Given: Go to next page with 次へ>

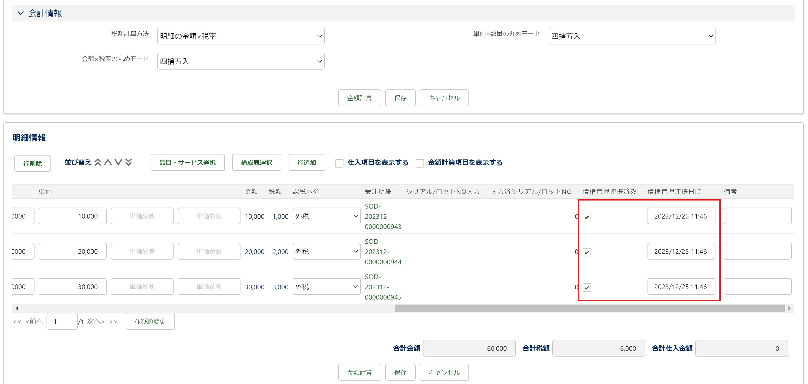Looking at the screenshot, I should tap(96, 321).
